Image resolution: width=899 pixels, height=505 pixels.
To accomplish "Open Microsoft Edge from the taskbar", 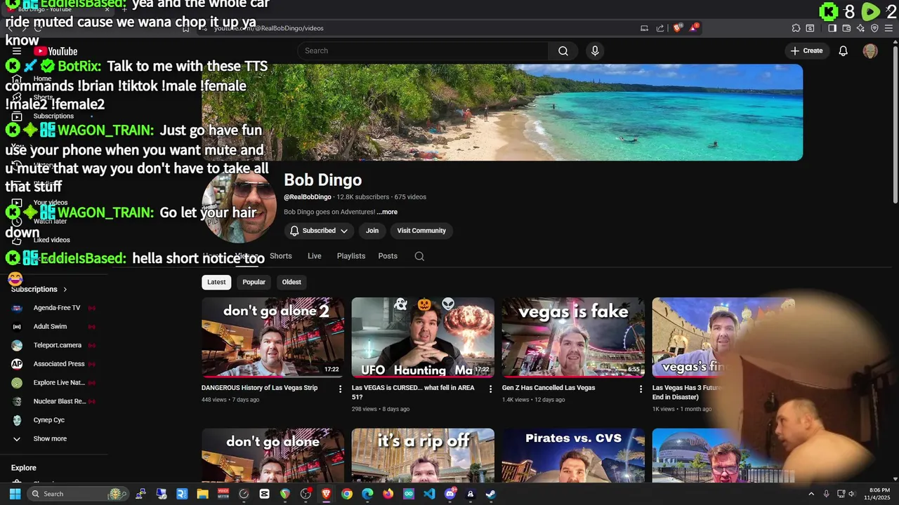I will pos(367,494).
